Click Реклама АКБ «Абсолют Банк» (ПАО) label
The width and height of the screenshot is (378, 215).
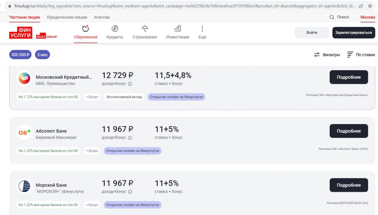coord(343,149)
